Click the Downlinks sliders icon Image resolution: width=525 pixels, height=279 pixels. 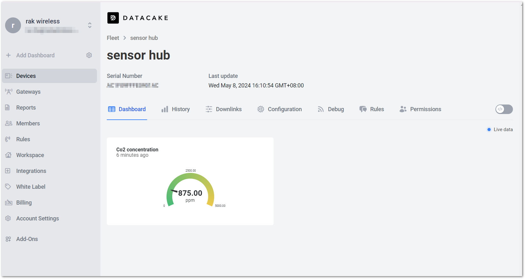point(209,109)
